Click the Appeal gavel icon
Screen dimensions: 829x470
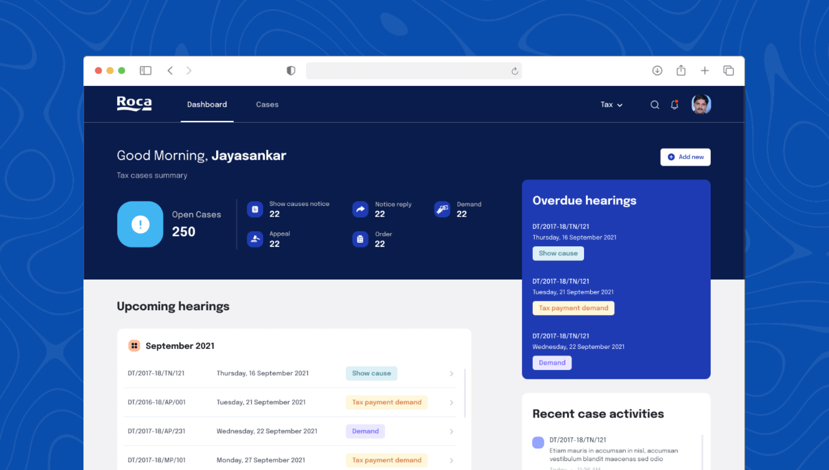pos(255,239)
